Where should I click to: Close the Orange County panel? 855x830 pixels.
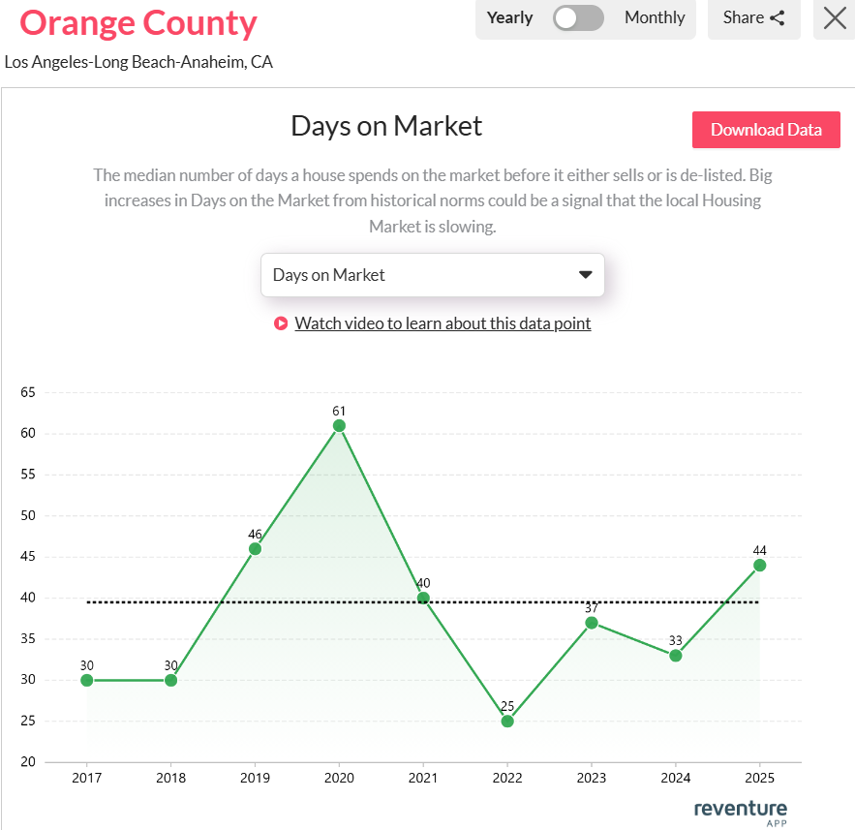tap(835, 18)
